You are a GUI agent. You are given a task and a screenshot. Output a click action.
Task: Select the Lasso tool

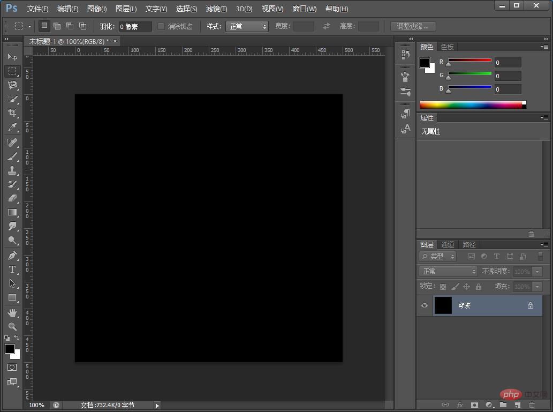pyautogui.click(x=12, y=85)
